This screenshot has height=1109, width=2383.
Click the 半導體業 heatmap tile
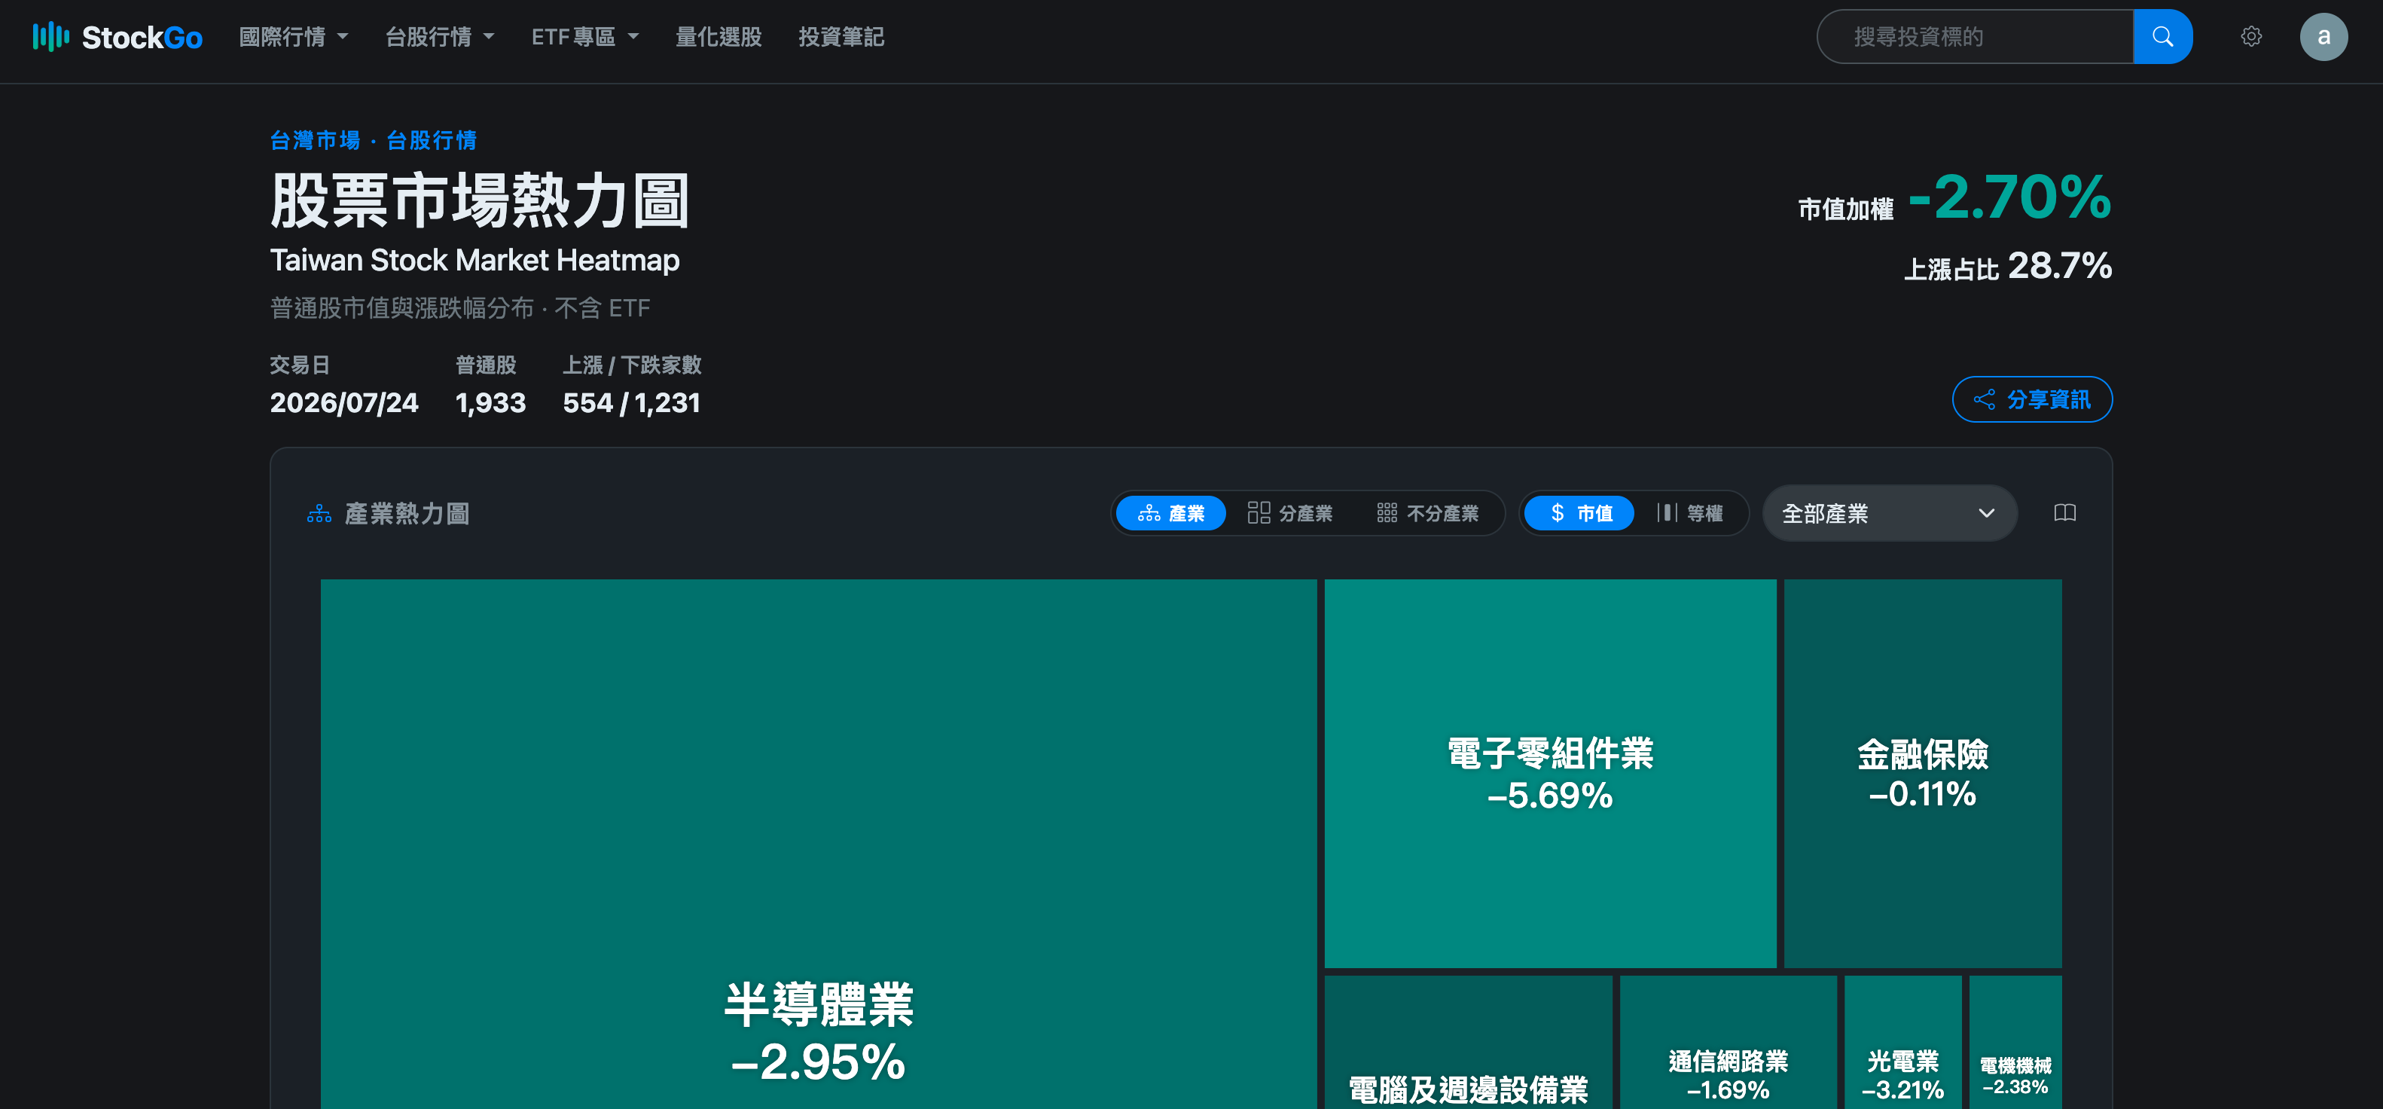tap(819, 843)
